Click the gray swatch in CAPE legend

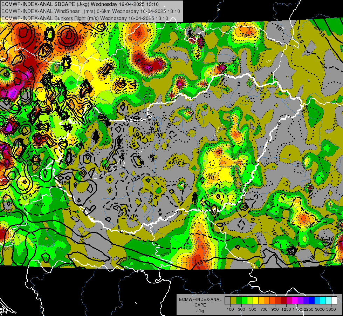[x=227, y=300]
